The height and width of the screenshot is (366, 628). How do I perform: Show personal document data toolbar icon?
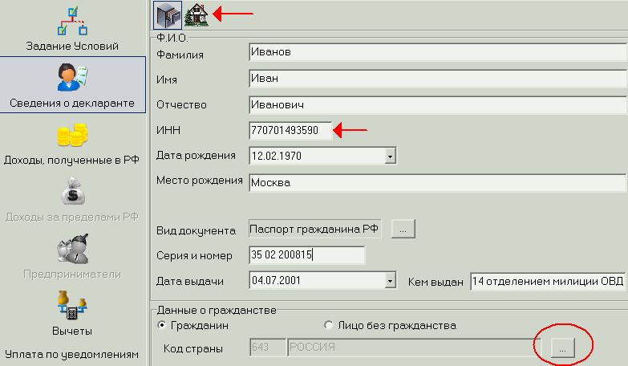[168, 15]
